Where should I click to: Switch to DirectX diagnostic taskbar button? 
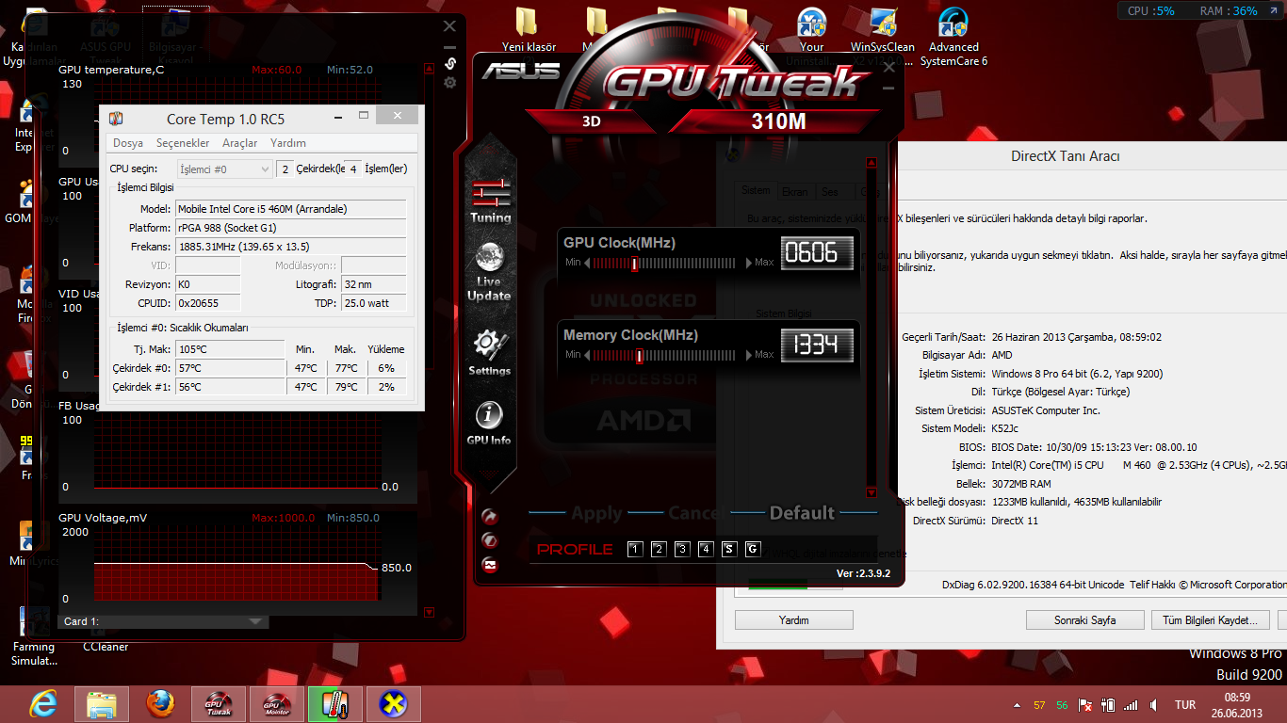[393, 703]
